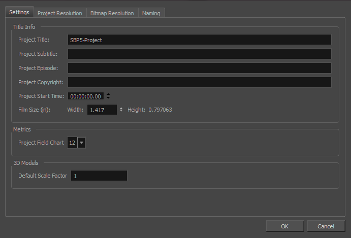Viewport: 351px width, 238px height.
Task: Go to the Naming tab
Action: click(x=151, y=13)
